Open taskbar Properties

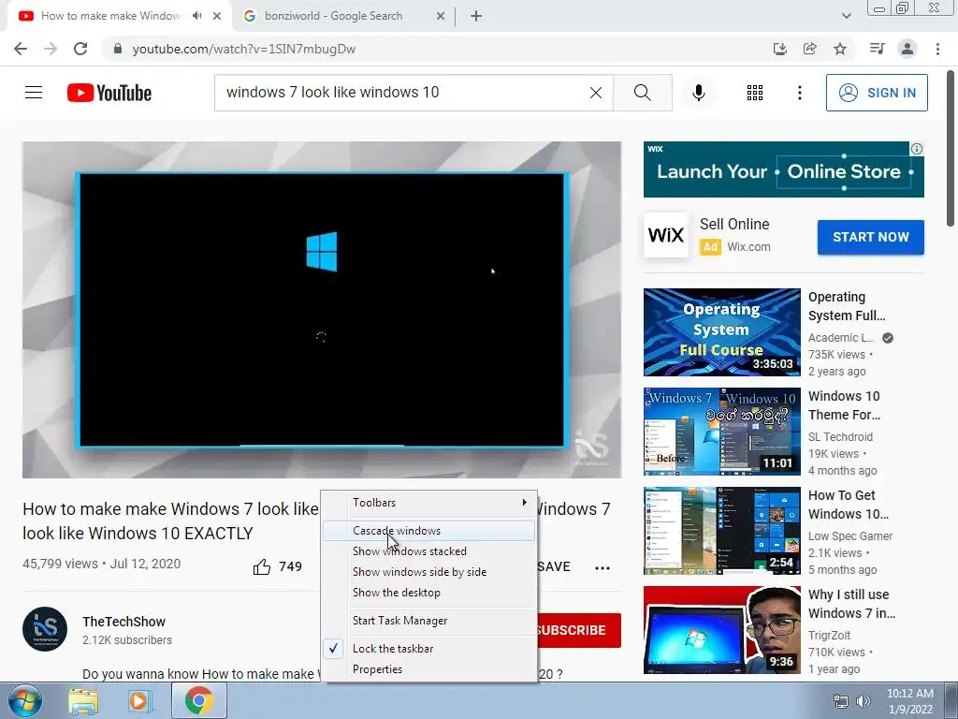(x=428, y=668)
